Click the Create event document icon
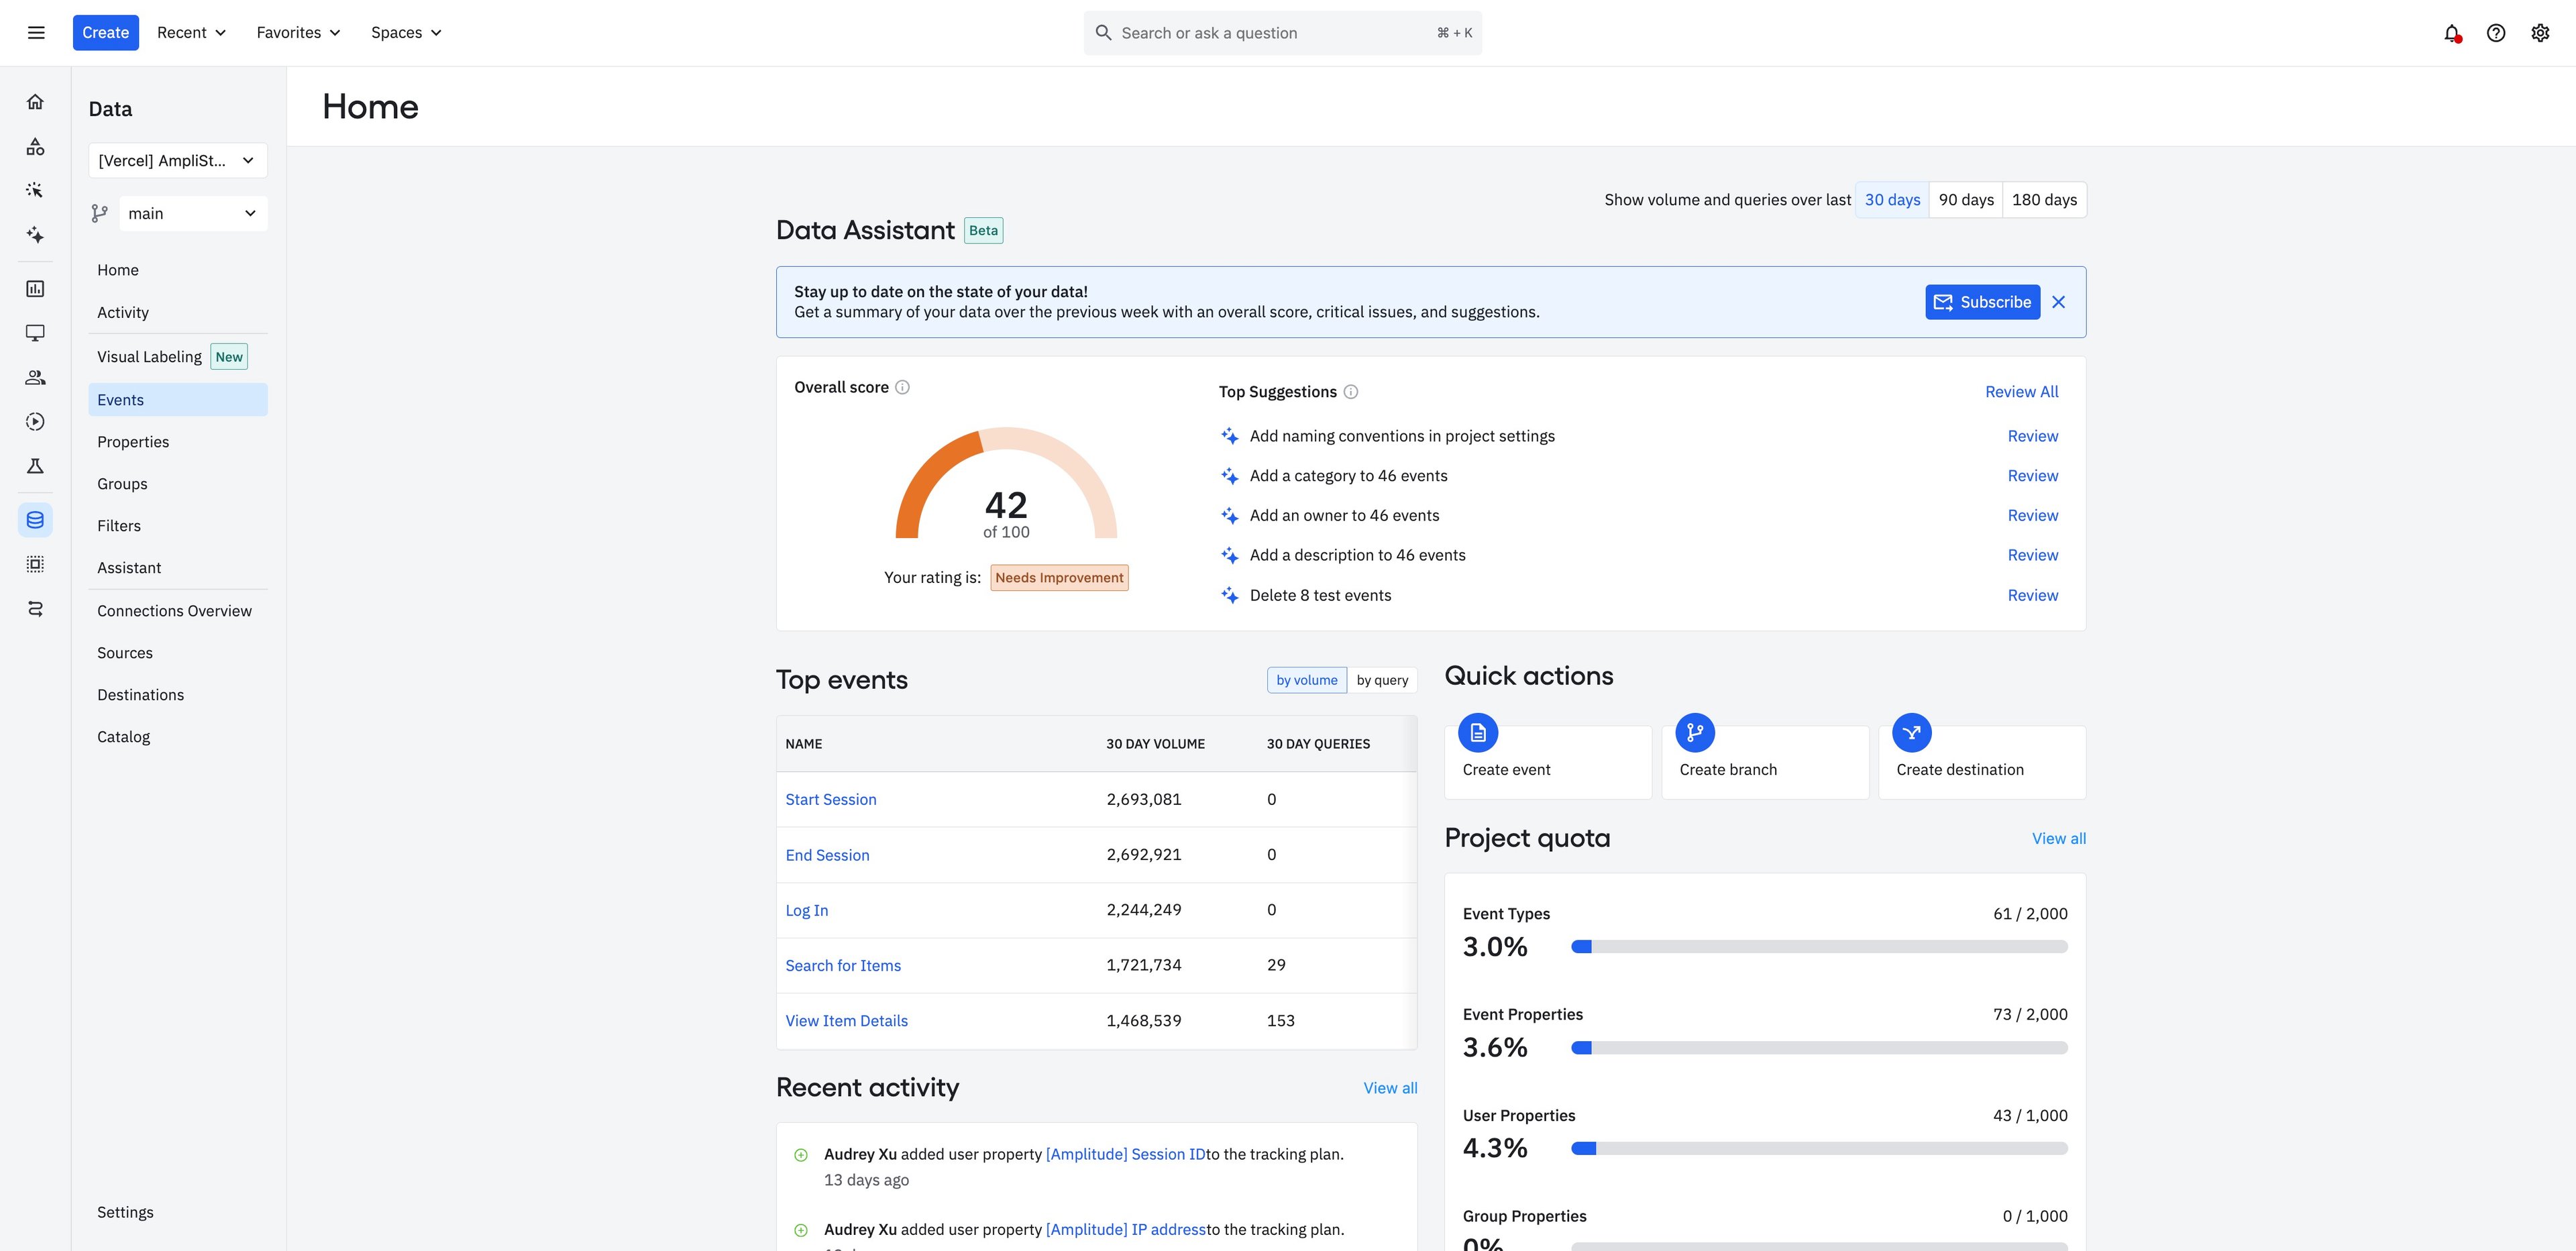Image resolution: width=2576 pixels, height=1251 pixels. [x=1477, y=733]
